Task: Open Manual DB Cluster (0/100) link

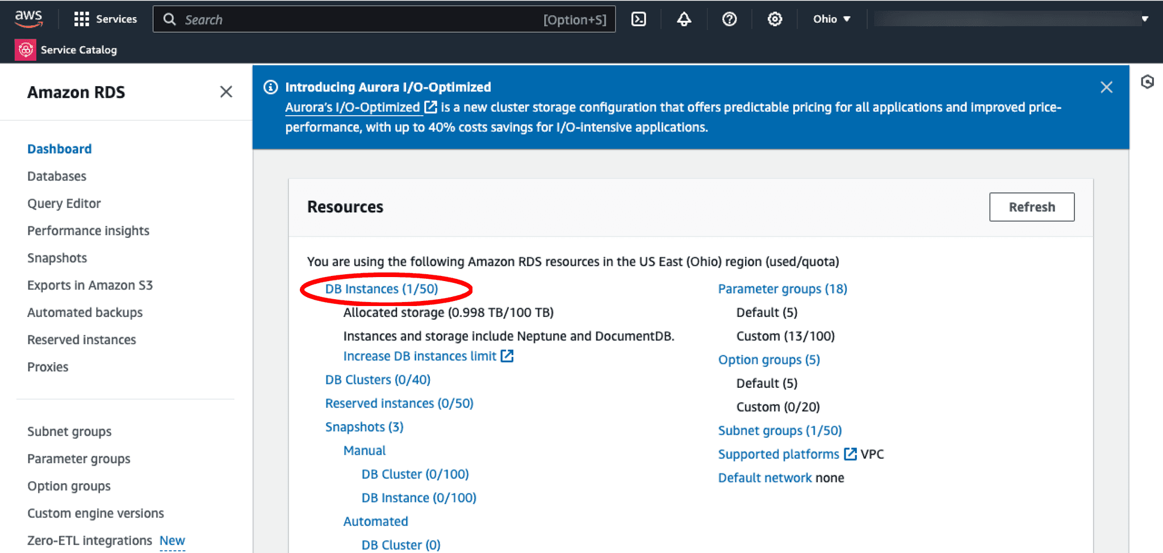Action: pos(415,474)
